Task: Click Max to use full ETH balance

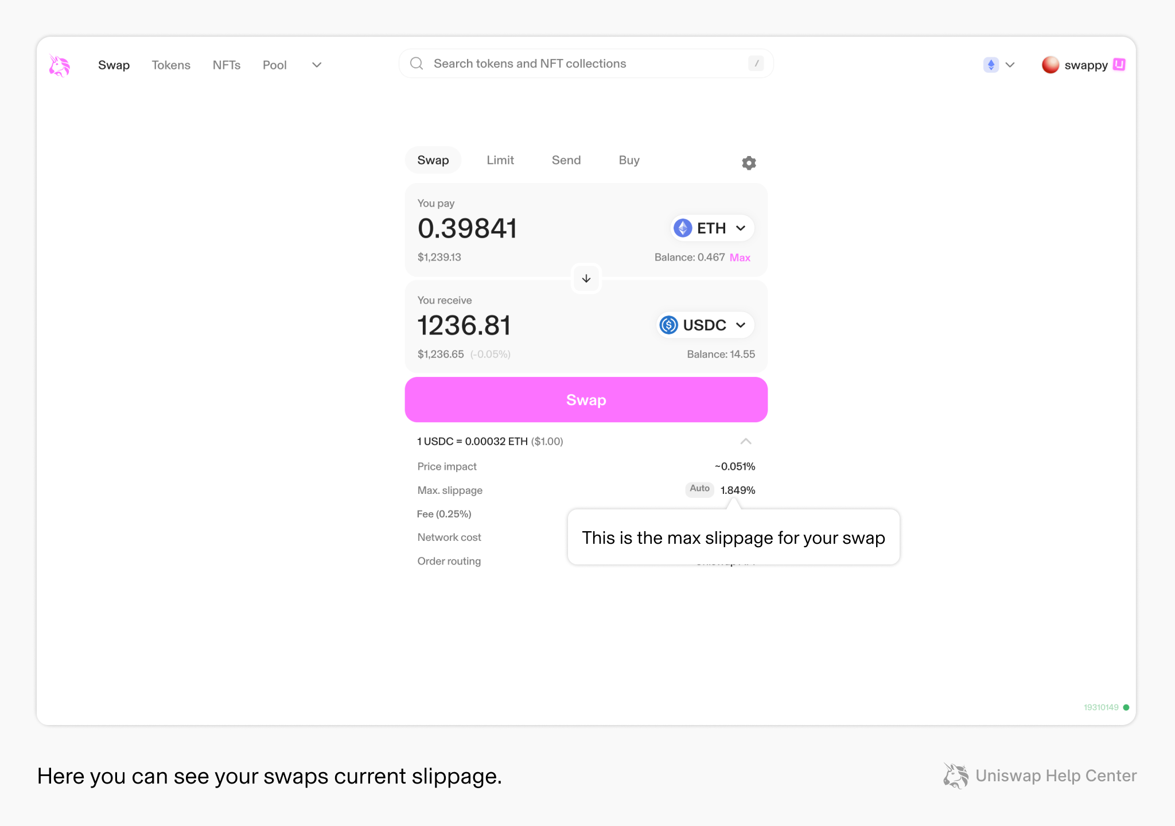Action: coord(740,258)
